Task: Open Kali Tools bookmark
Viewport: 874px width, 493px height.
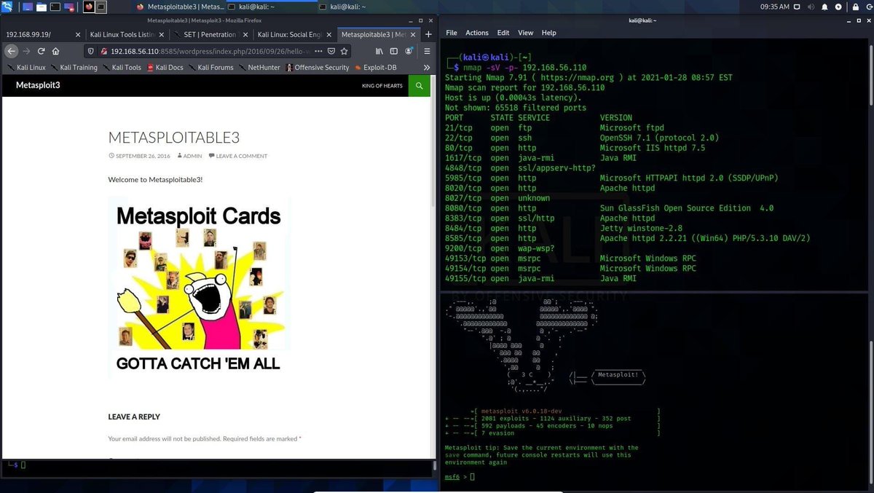Action: click(122, 67)
